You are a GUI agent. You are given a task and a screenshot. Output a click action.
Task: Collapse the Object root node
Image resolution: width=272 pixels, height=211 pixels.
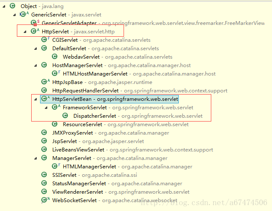[x=4, y=6]
